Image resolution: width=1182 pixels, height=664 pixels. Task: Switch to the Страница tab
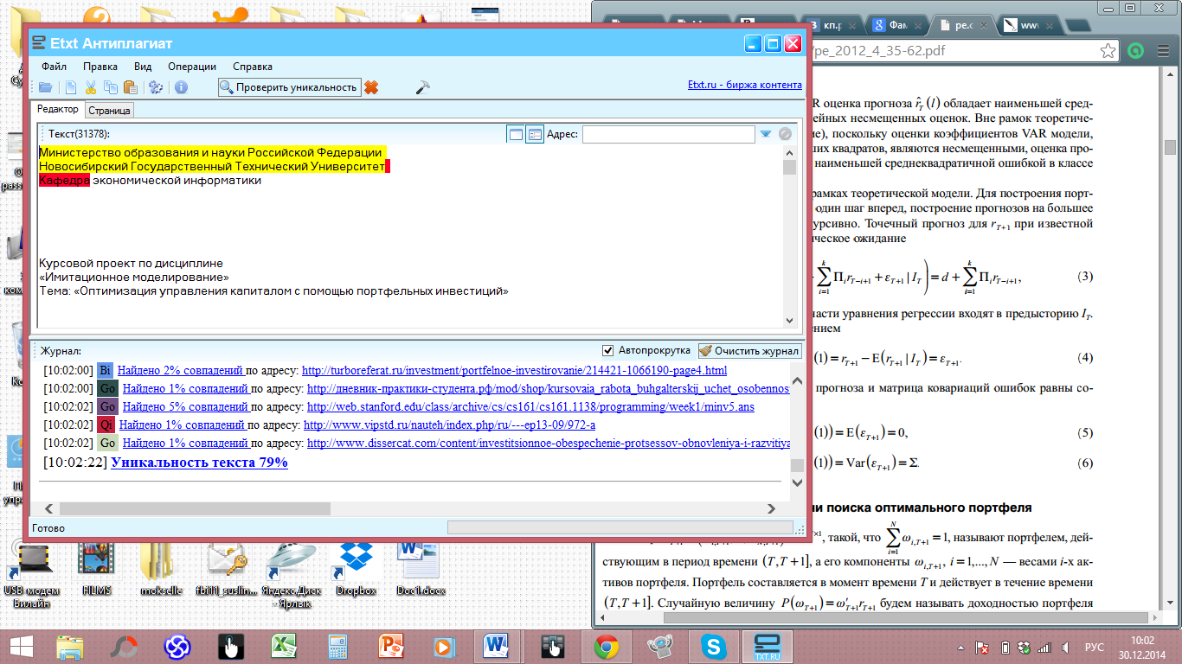click(109, 110)
